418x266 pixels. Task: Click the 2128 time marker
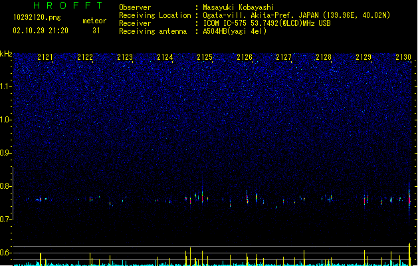coord(324,57)
